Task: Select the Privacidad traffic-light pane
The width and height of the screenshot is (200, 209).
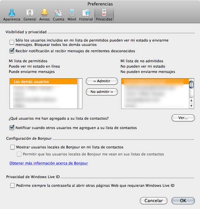Action: click(x=104, y=15)
